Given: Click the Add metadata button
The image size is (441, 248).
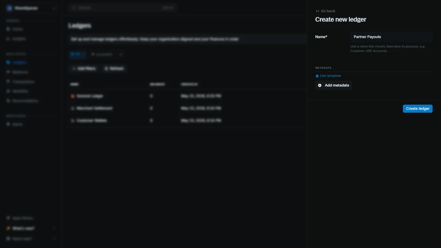Looking at the screenshot, I should 333,85.
